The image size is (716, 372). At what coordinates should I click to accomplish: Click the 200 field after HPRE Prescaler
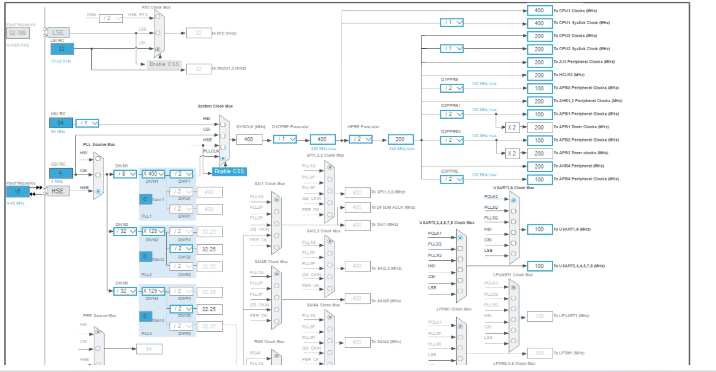pyautogui.click(x=401, y=140)
